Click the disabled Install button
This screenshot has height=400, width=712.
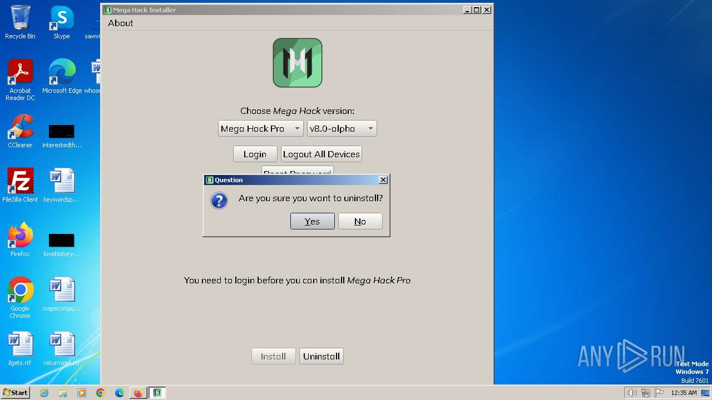tap(274, 356)
